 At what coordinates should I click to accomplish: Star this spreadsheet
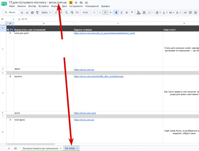pos(76,3)
